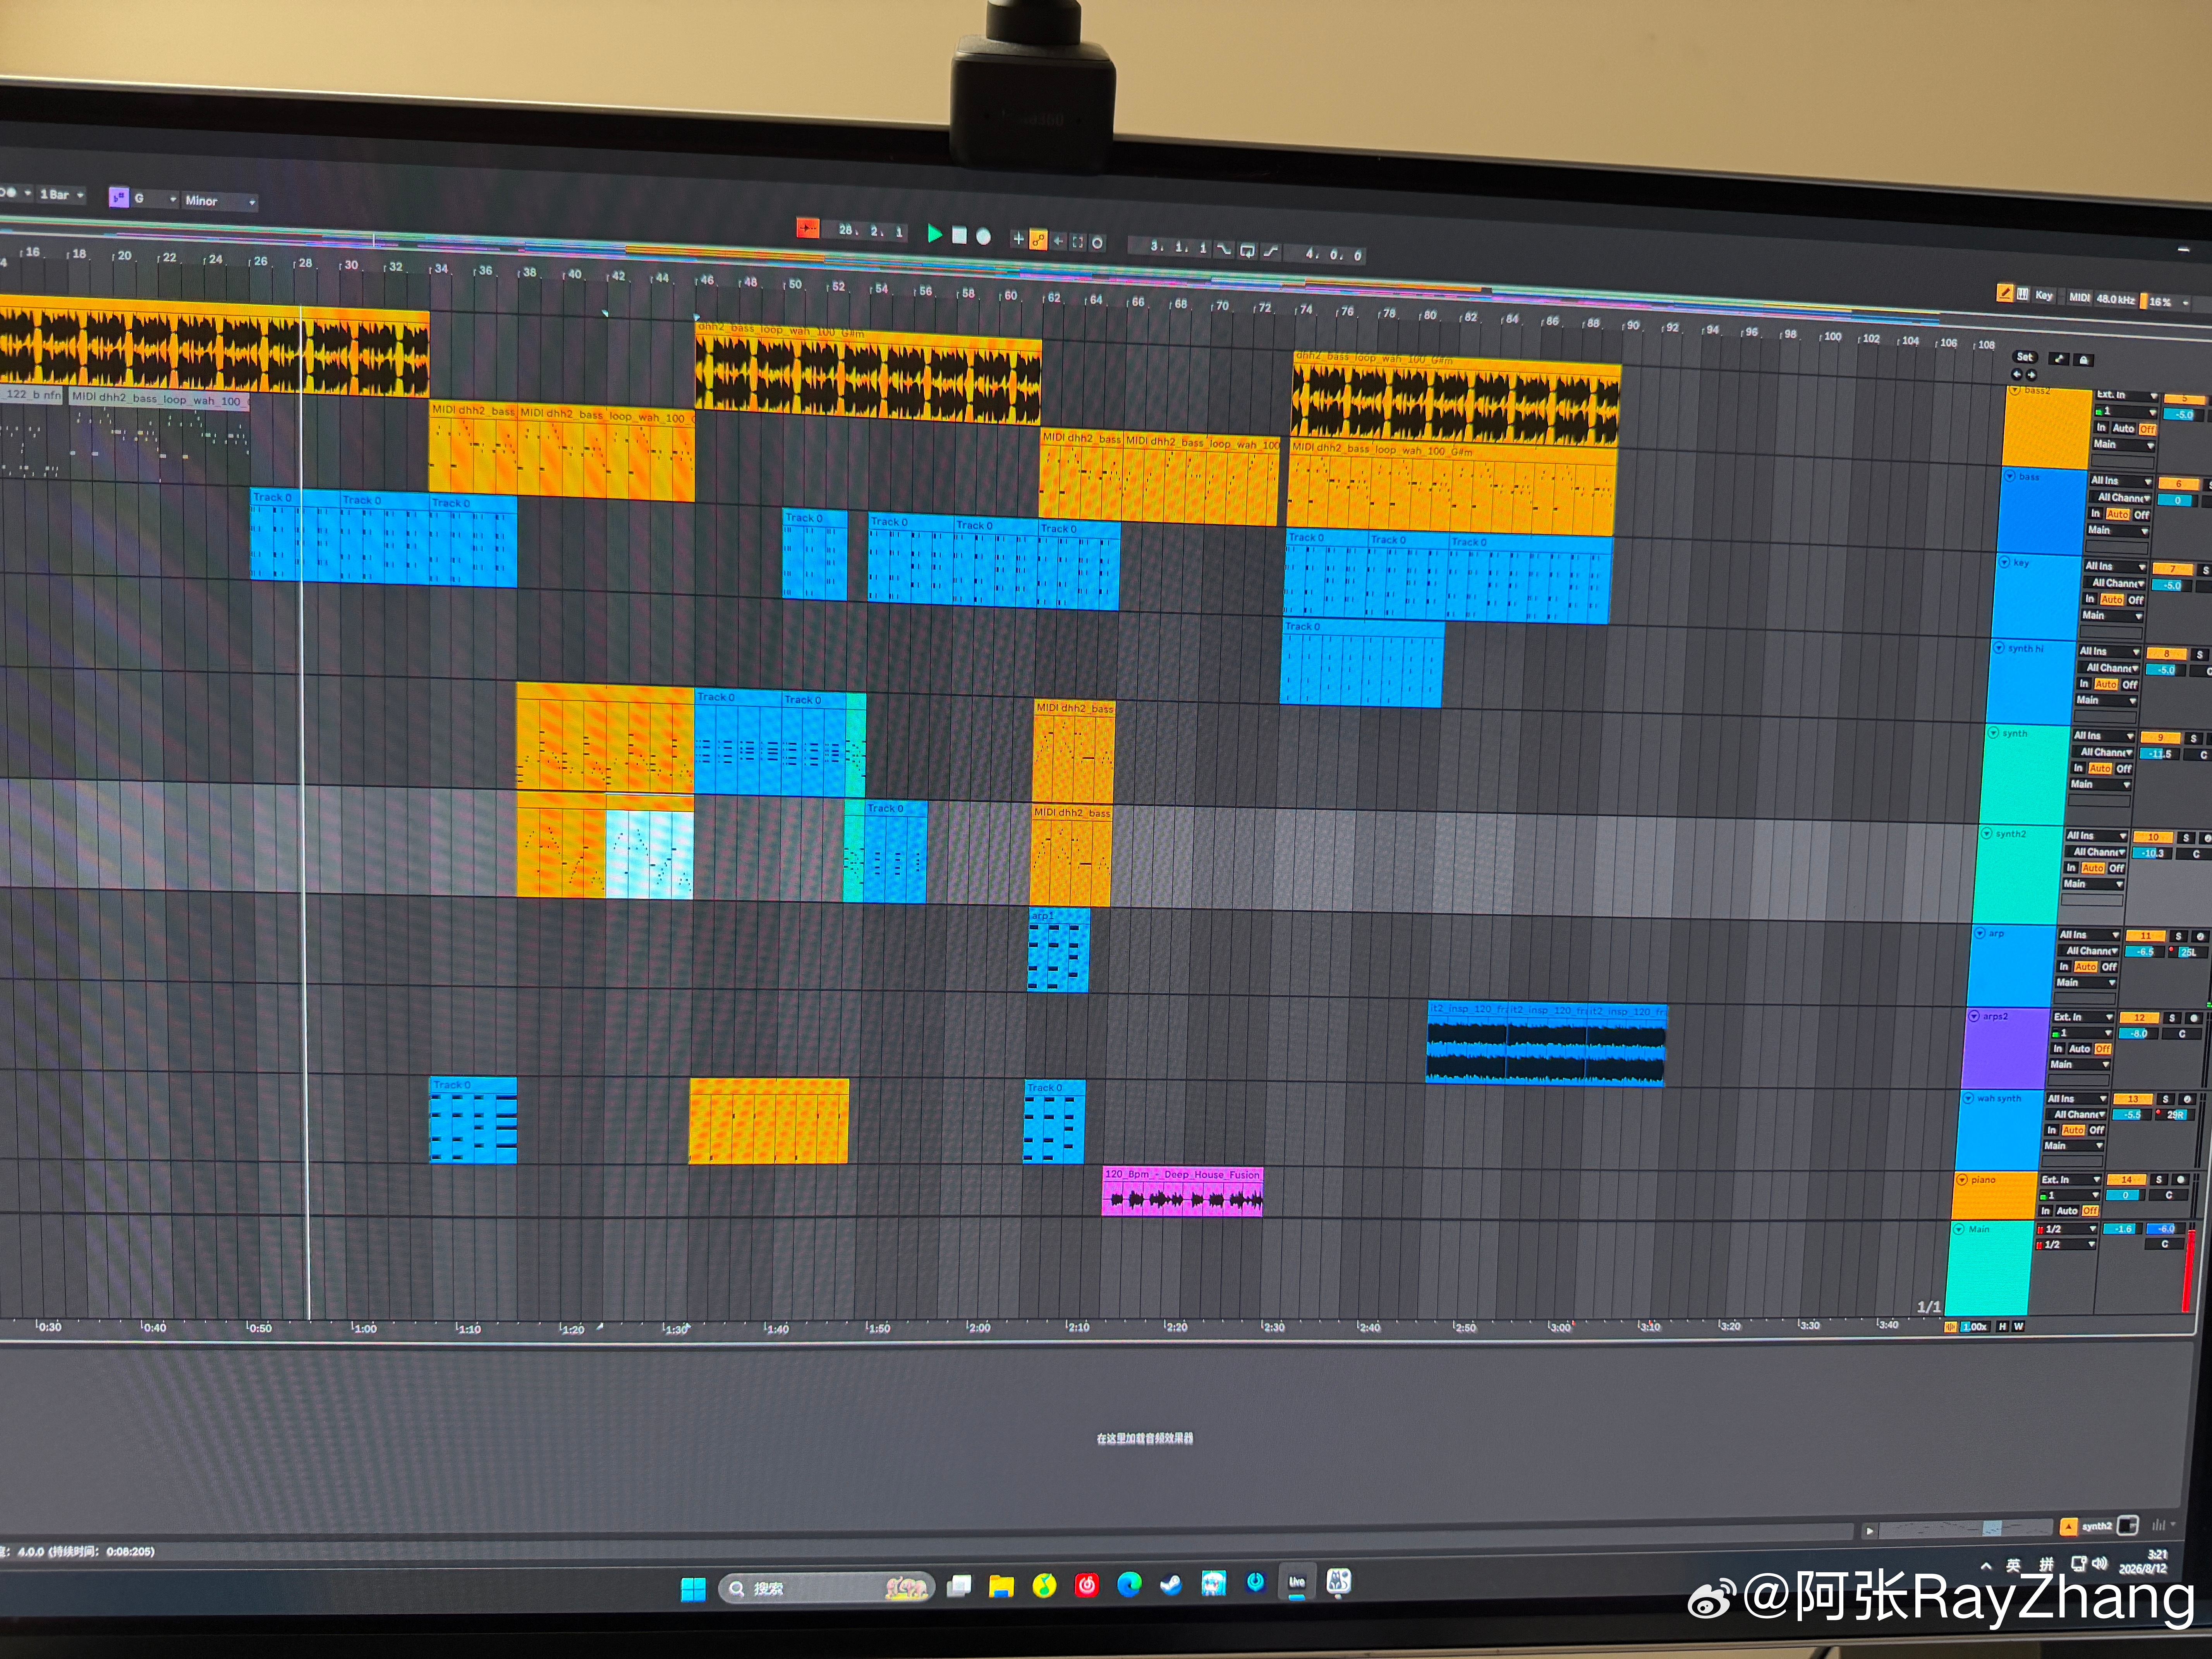Toggle the Computer MIDI Keyboard icon

(x=2023, y=294)
